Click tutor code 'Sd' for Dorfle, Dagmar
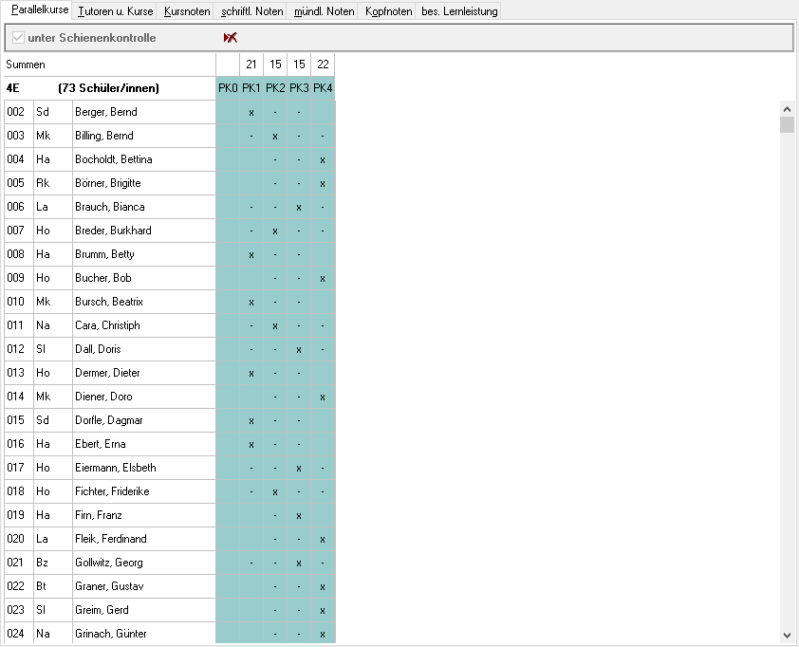799x647 pixels. [x=43, y=420]
